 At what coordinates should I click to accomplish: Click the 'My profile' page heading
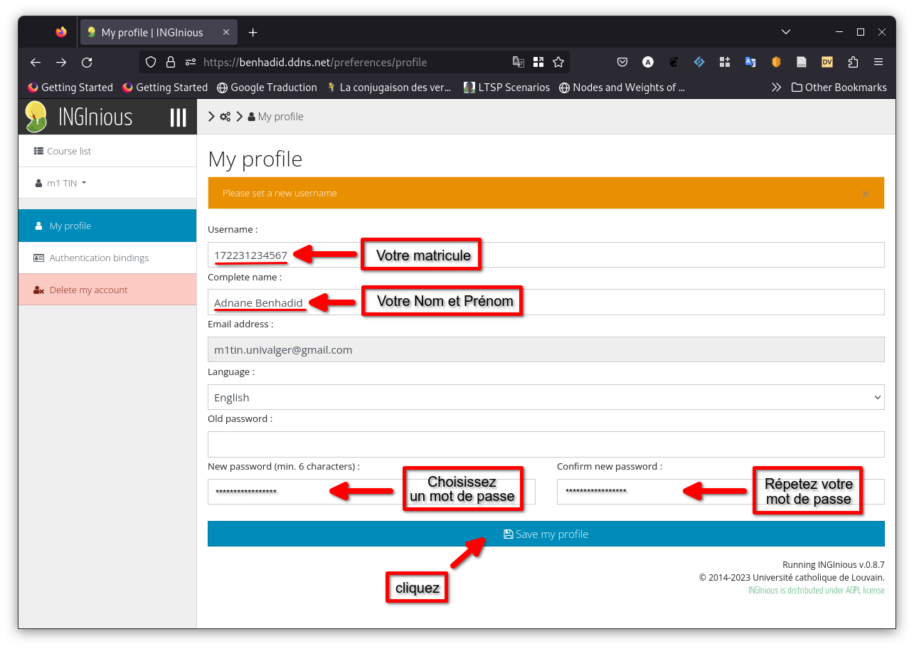click(x=255, y=159)
